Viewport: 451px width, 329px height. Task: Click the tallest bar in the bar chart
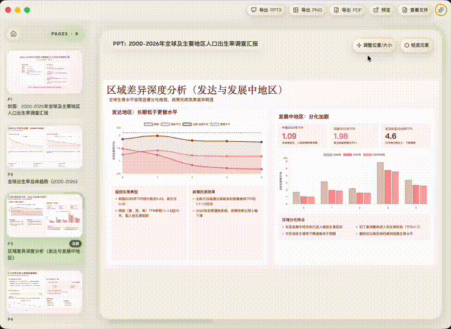(380, 183)
